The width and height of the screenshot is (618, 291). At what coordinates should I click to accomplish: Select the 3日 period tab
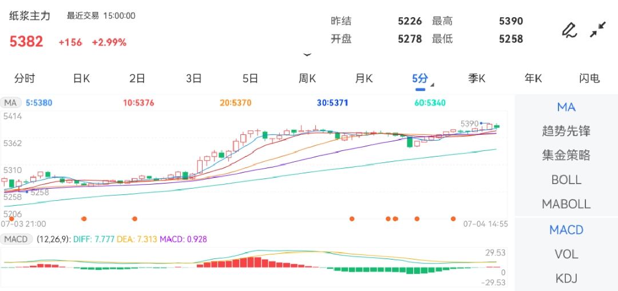point(194,78)
